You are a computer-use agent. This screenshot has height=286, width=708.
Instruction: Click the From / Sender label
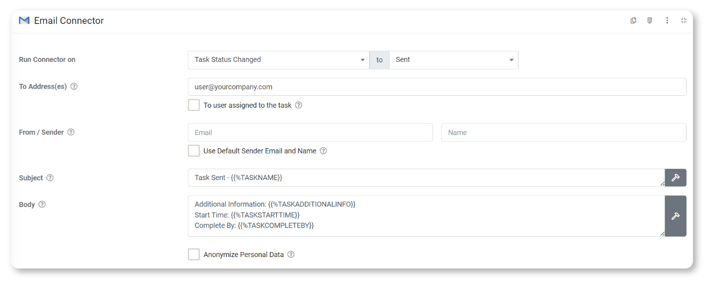[x=41, y=132]
